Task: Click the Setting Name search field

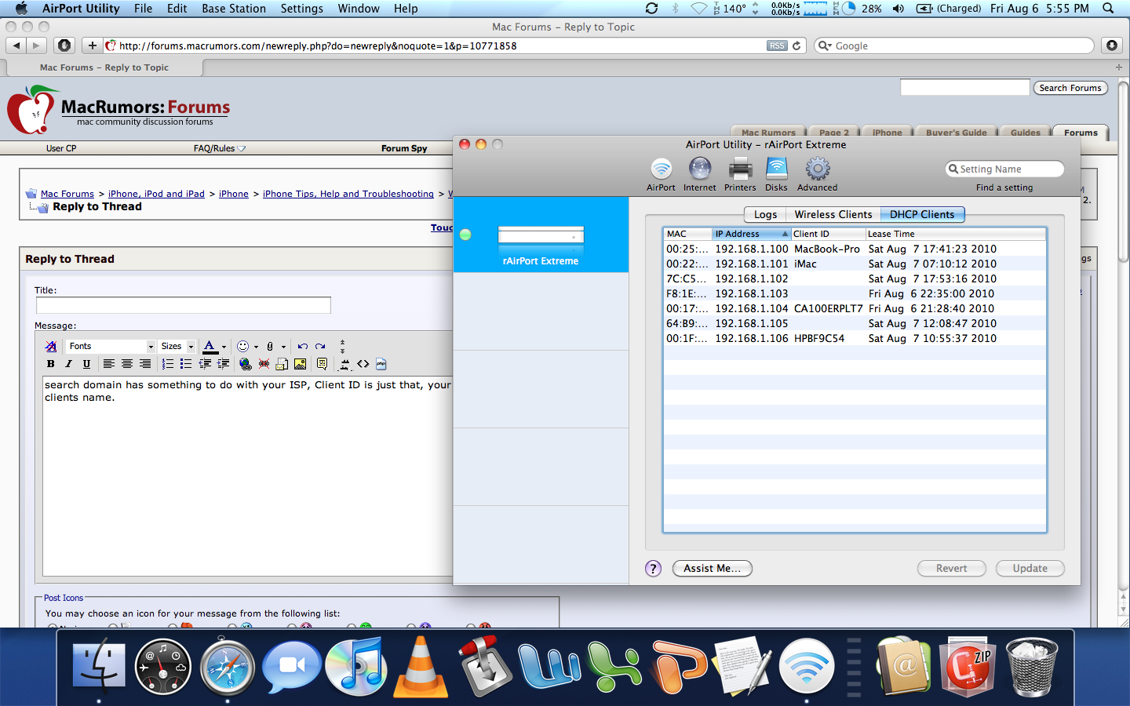Action: (1004, 169)
